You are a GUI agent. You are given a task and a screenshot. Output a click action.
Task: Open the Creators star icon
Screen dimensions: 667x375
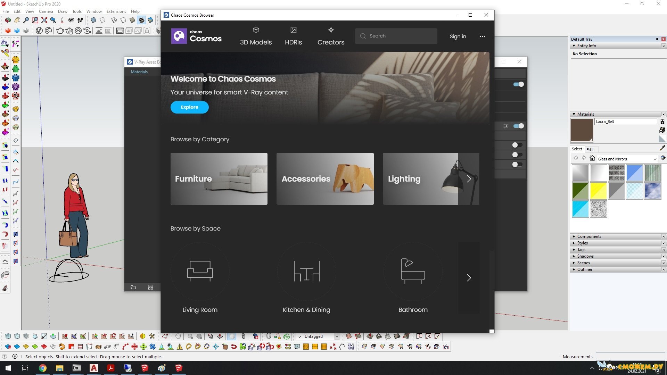coord(331,30)
